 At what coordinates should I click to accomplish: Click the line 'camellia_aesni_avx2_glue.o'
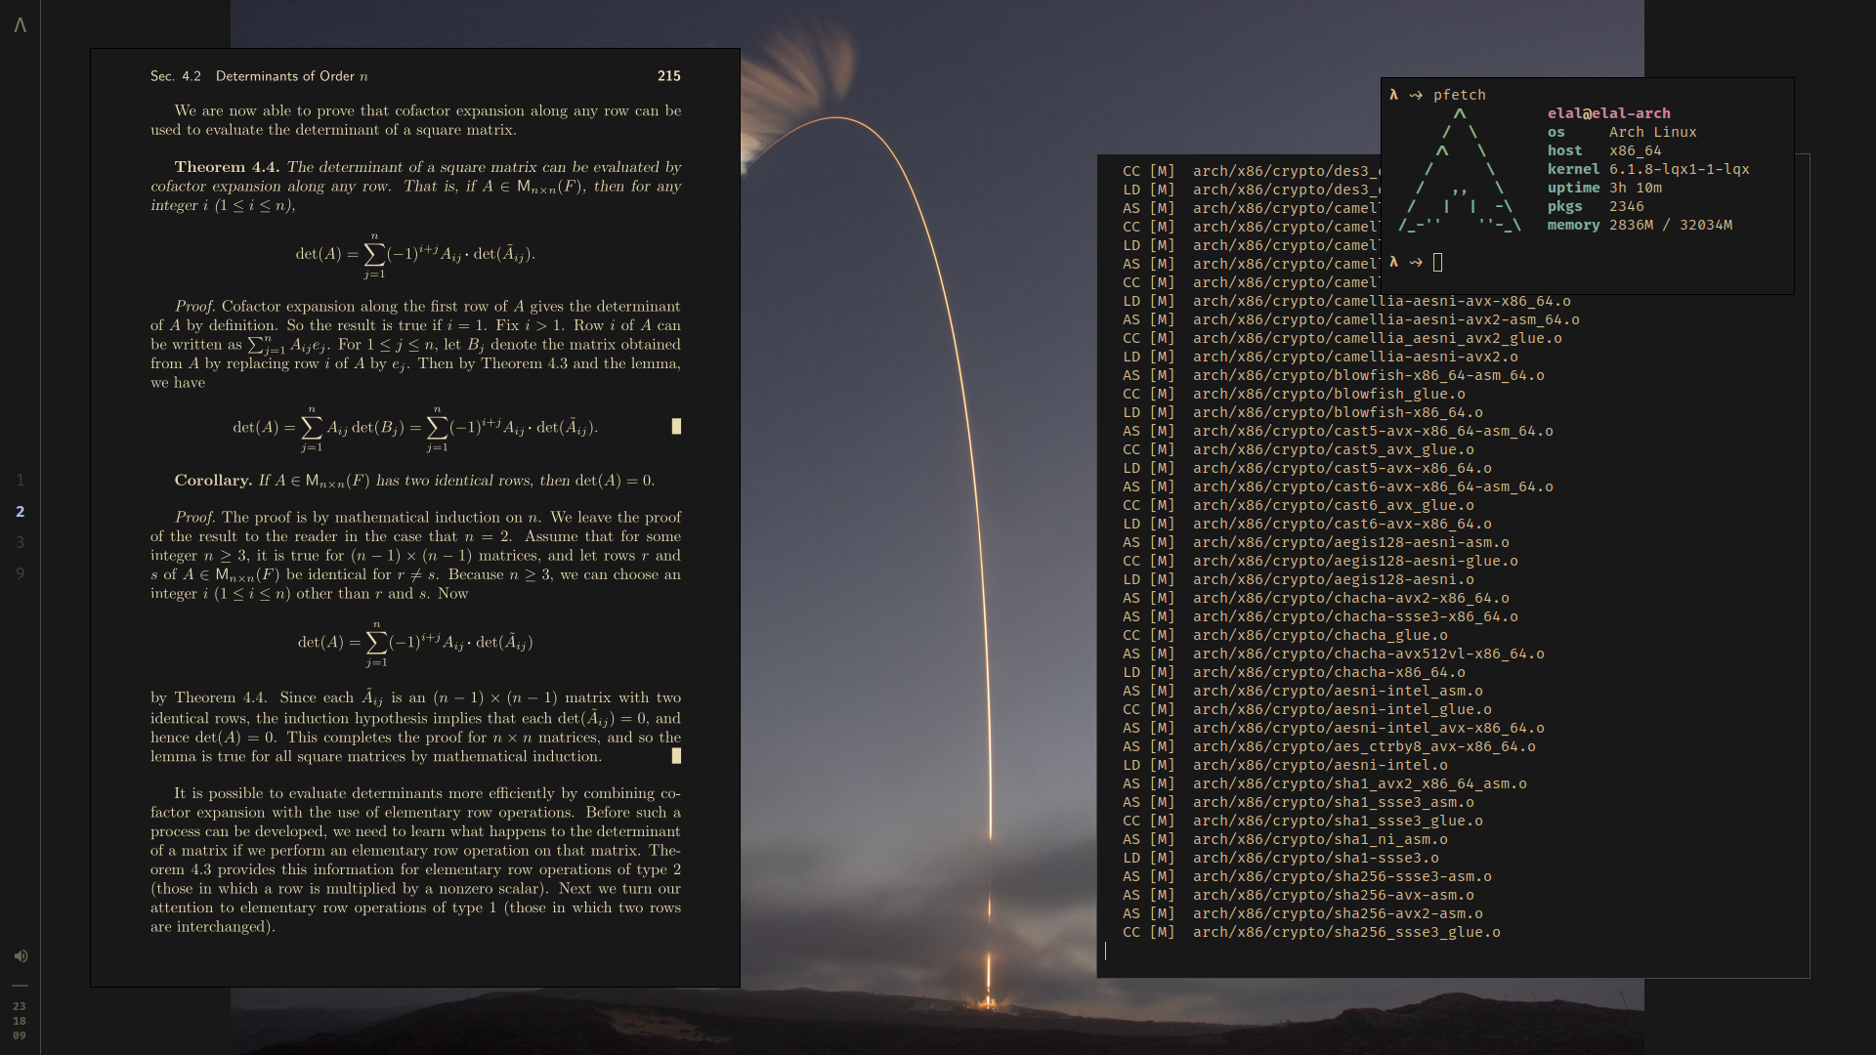1343,338
